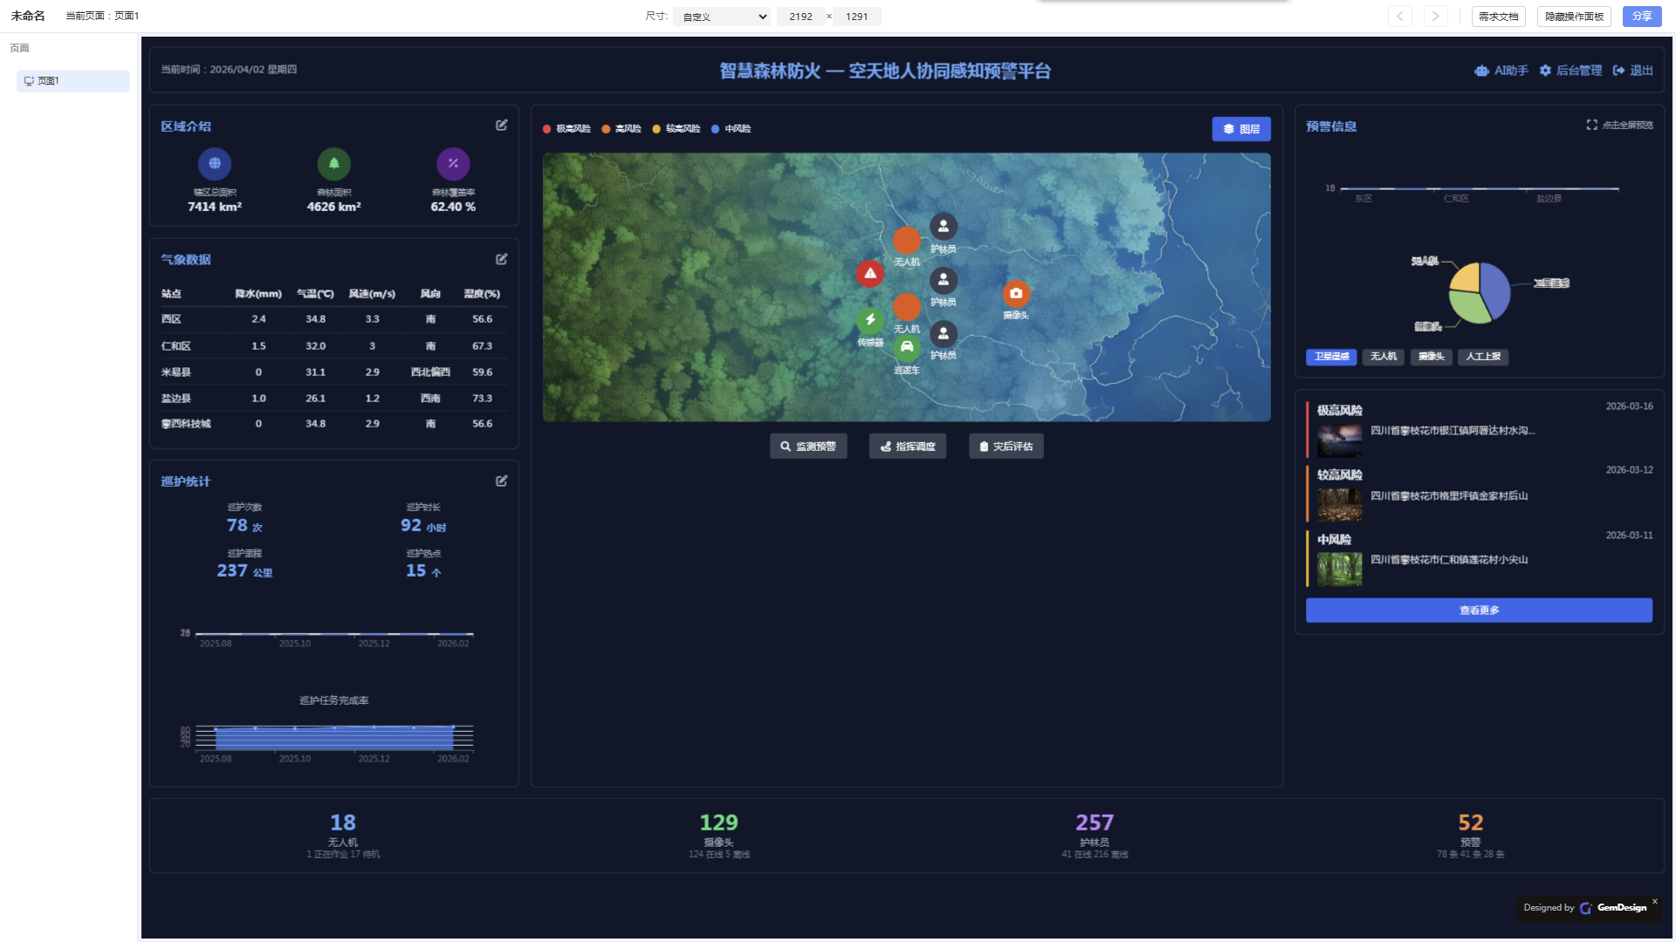The height and width of the screenshot is (942, 1676).
Task: Toggle 极高风险 legend item
Action: point(567,129)
